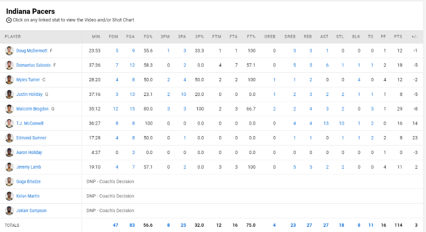The image size is (426, 232).
Task: View Jeremy Lamb's 7 field goal attempts
Action: (x=133, y=167)
